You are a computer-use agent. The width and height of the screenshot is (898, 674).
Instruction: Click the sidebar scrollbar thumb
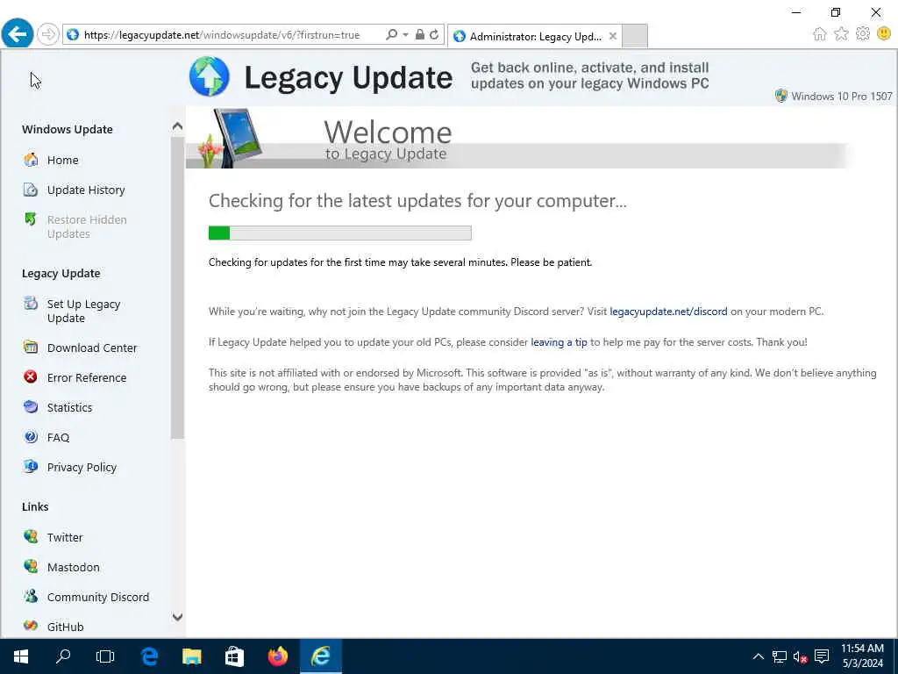[177, 288]
